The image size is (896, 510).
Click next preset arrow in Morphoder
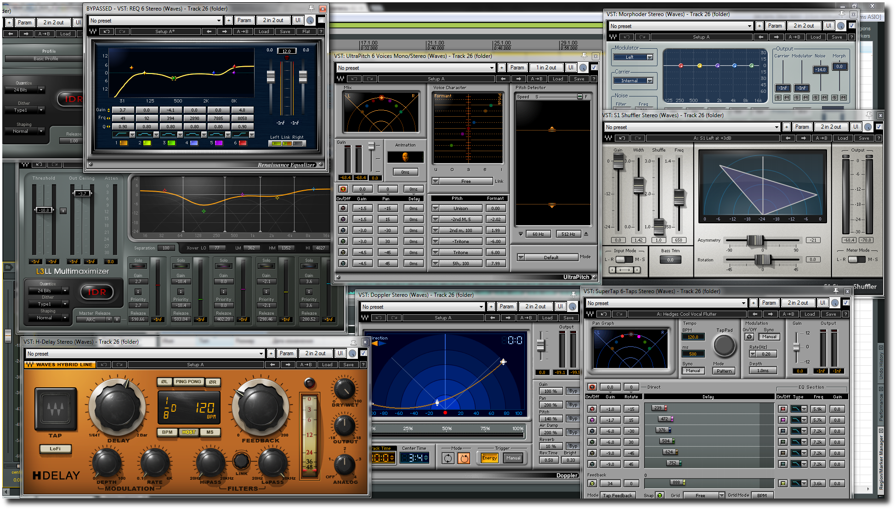click(x=776, y=37)
